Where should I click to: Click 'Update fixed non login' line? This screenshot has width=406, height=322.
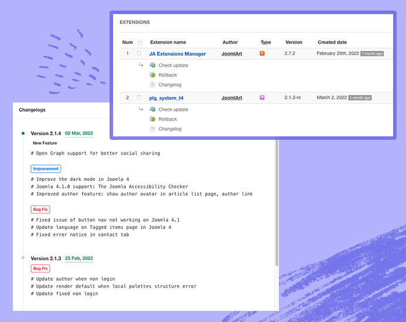point(64,294)
